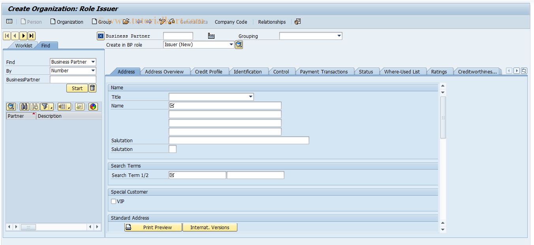Open the Grouping dropdown

tap(339, 36)
